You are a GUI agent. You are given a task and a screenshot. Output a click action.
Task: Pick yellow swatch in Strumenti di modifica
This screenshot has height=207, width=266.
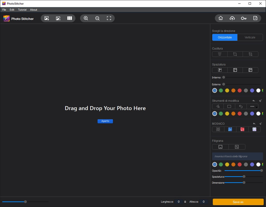(x=227, y=114)
